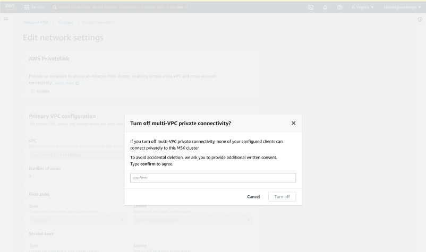Go to Clusters breadcrumb

tap(65, 22)
